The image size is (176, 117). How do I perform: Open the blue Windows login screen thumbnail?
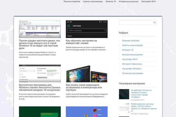87,112
